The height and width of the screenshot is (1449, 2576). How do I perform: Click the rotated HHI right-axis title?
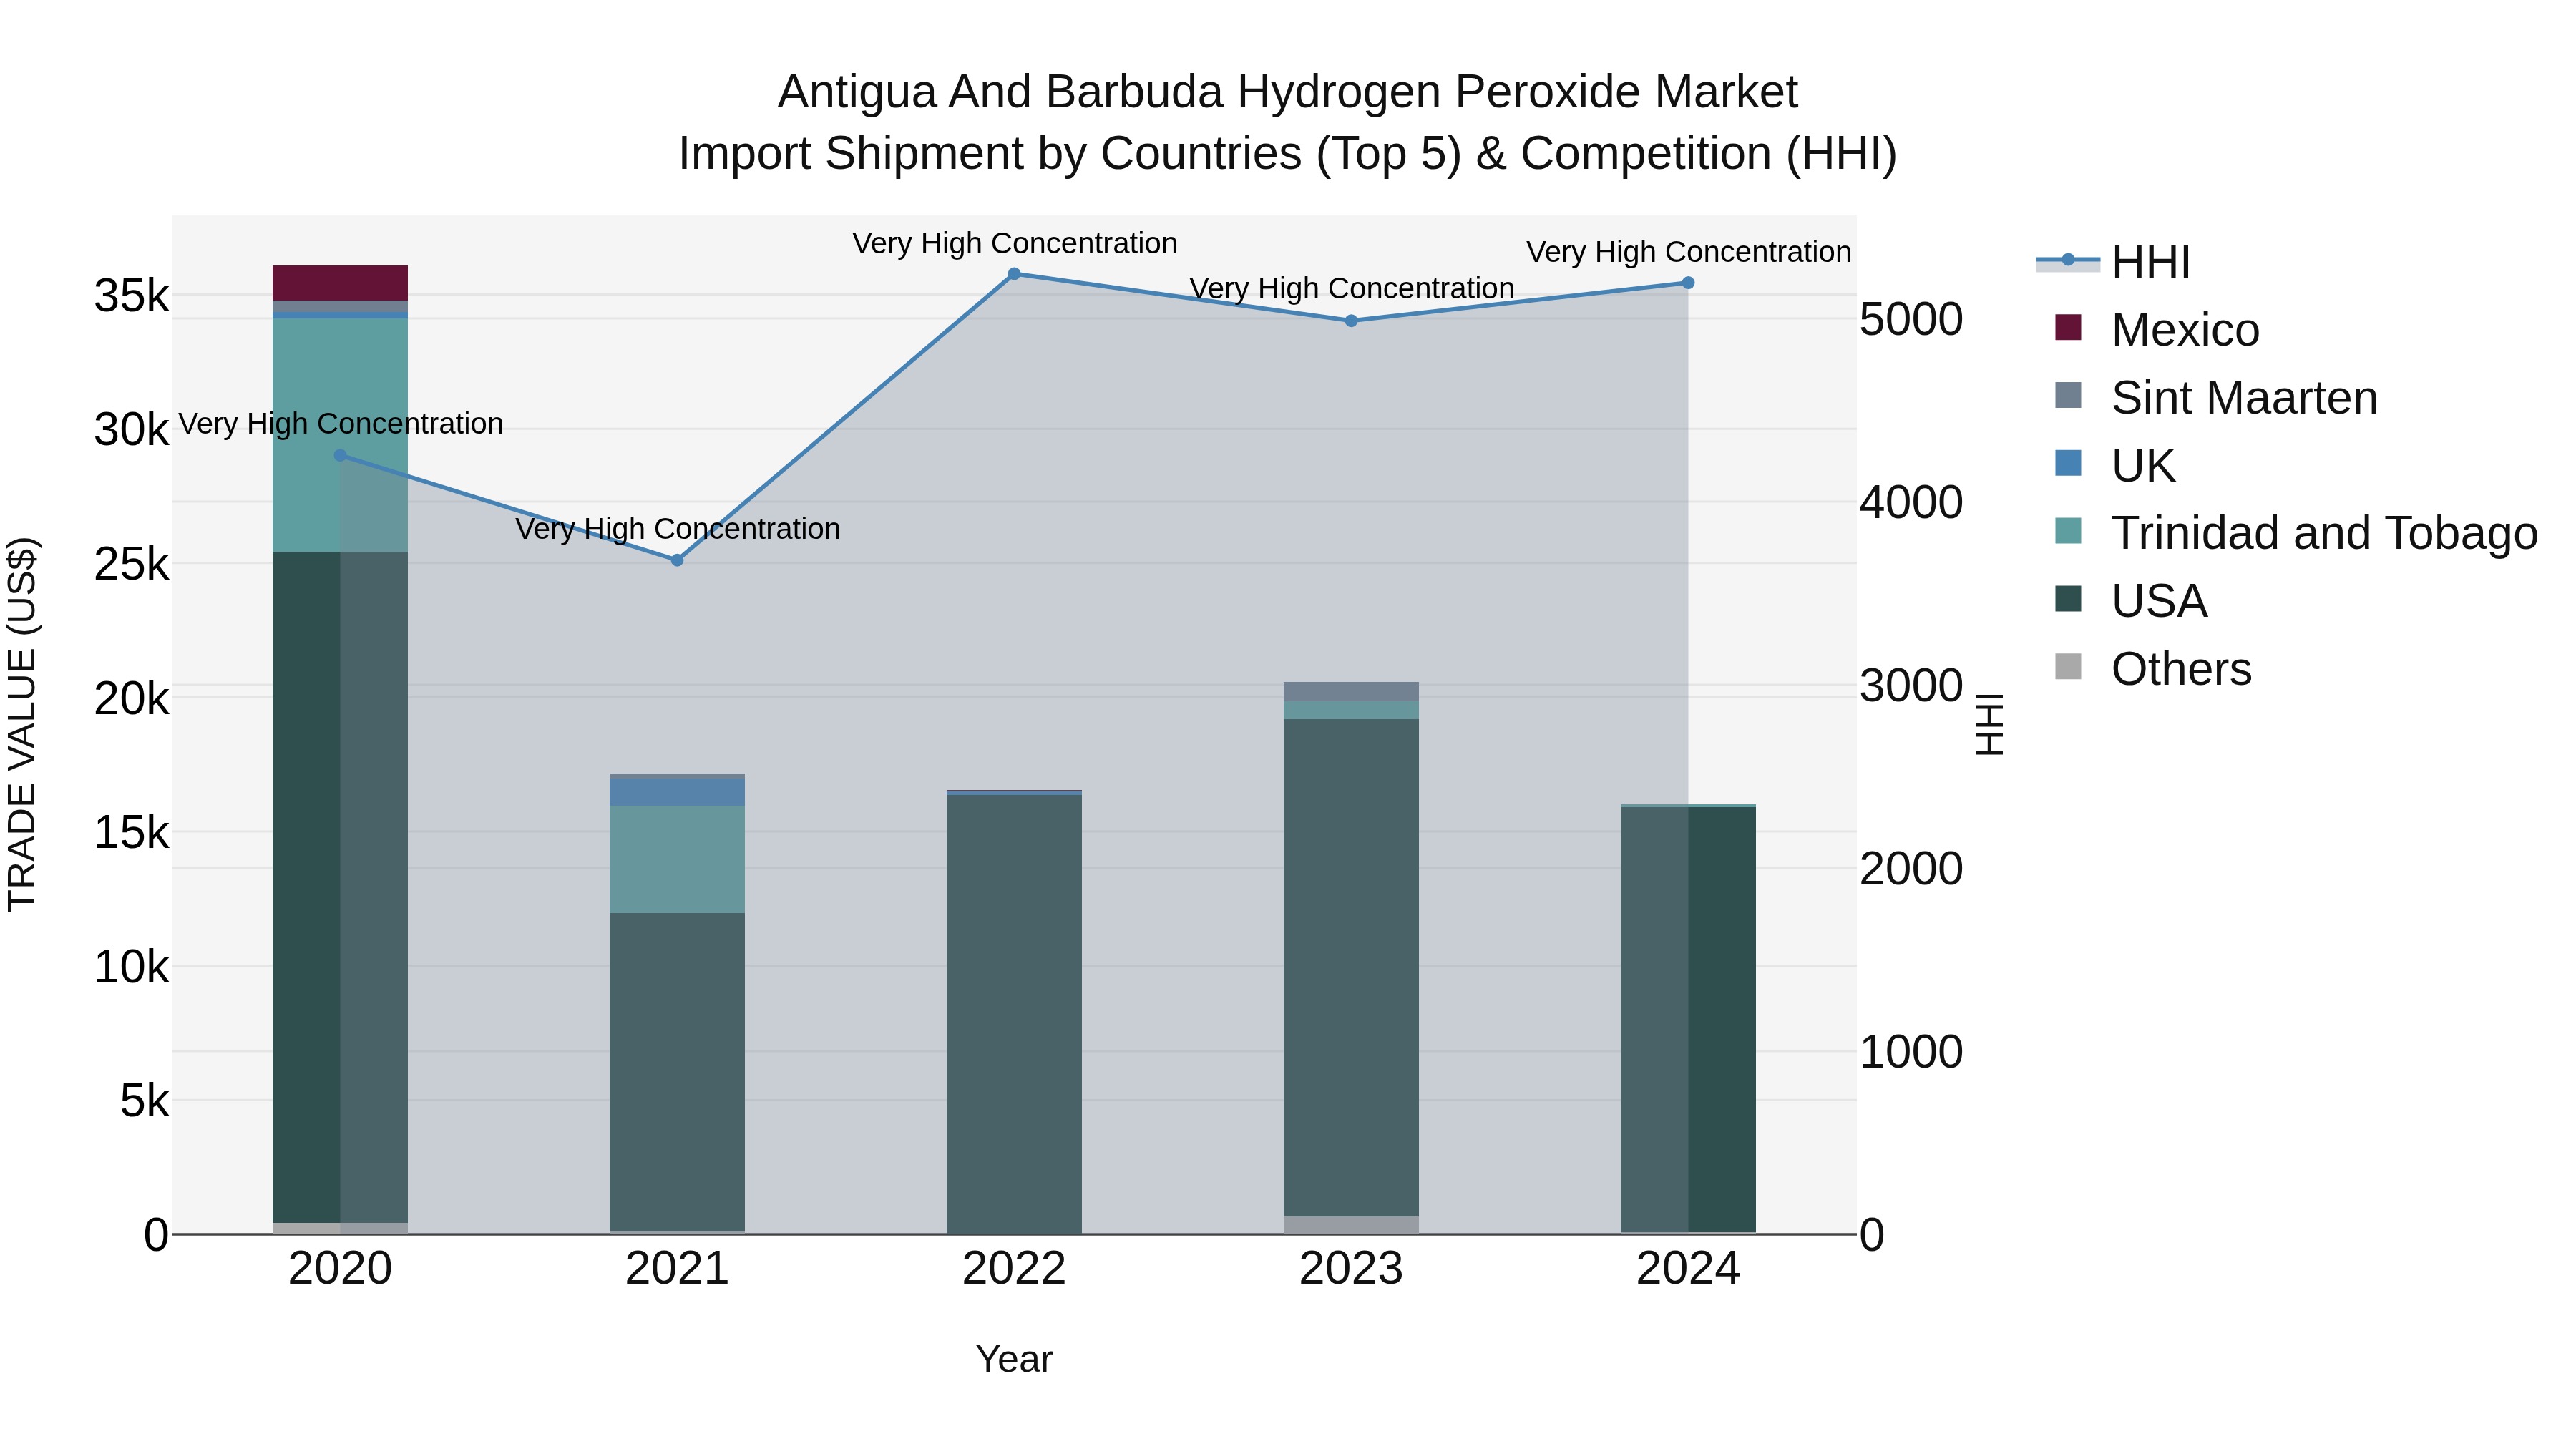[x=1990, y=724]
